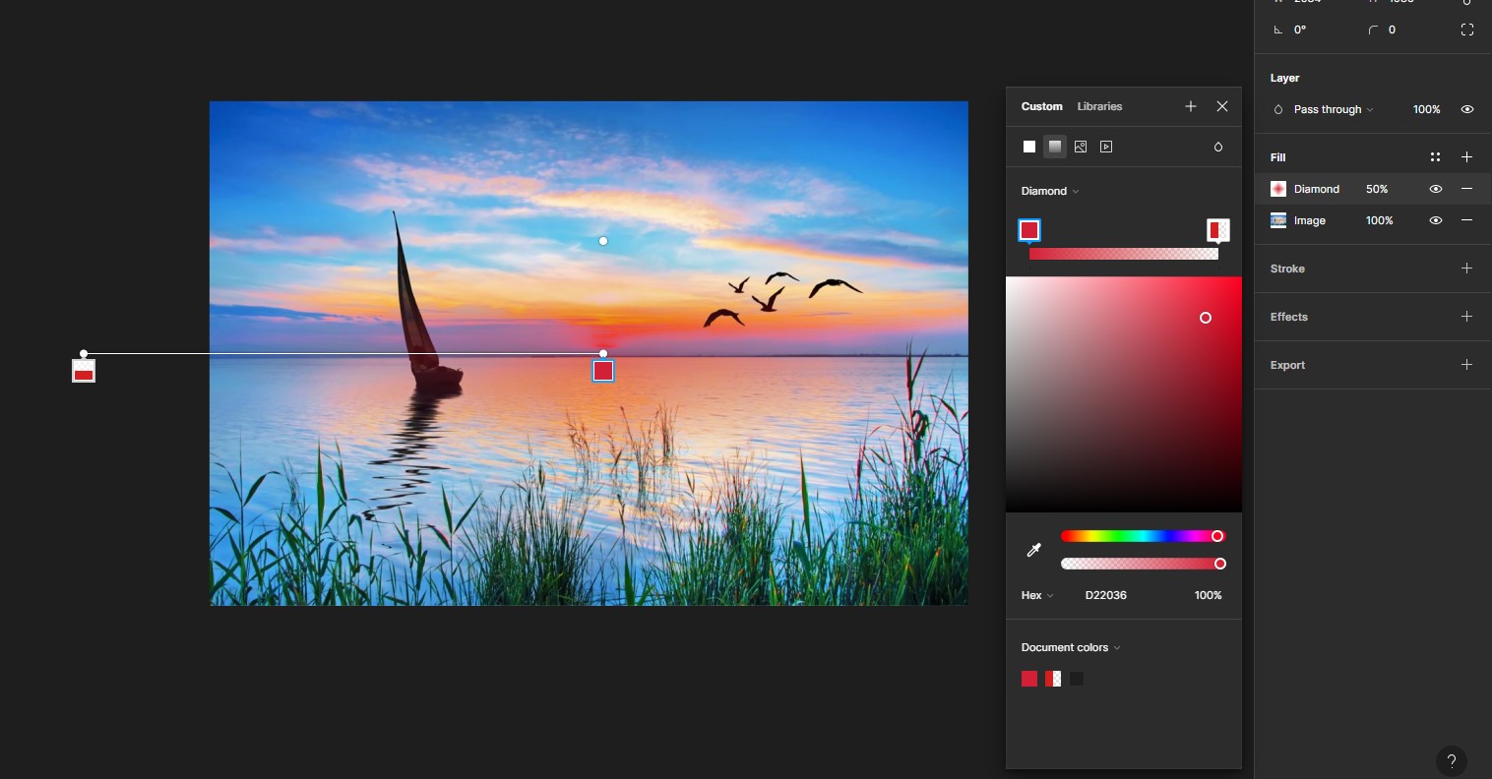This screenshot has height=779, width=1492.
Task: Open the Pass through blend mode dropdown
Action: [1333, 109]
